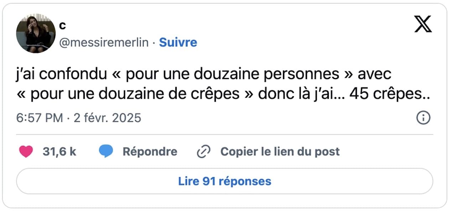Click the date 2 févr. 2025
This screenshot has height=217, width=456.
pyautogui.click(x=107, y=118)
